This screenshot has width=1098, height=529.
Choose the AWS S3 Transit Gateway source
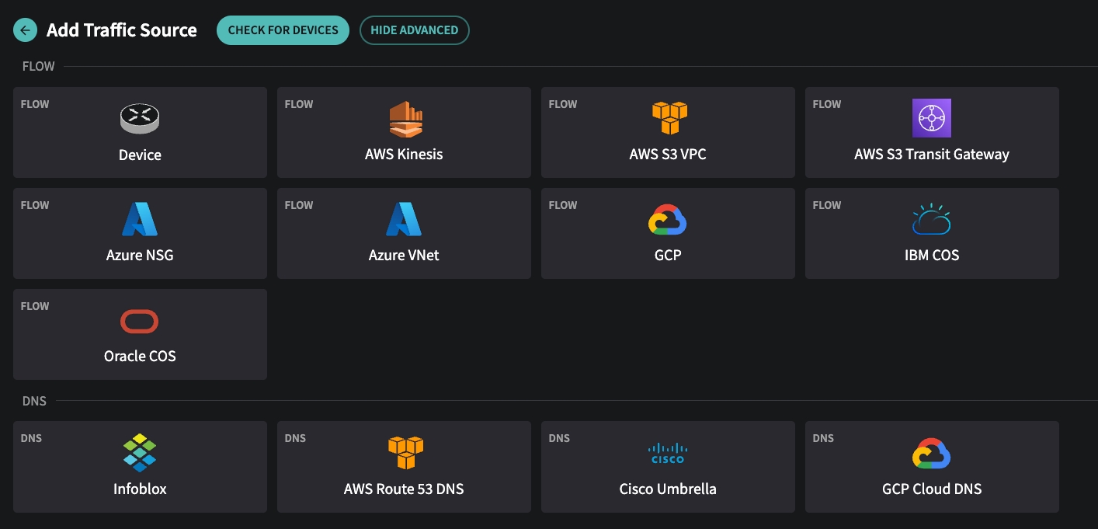point(932,132)
